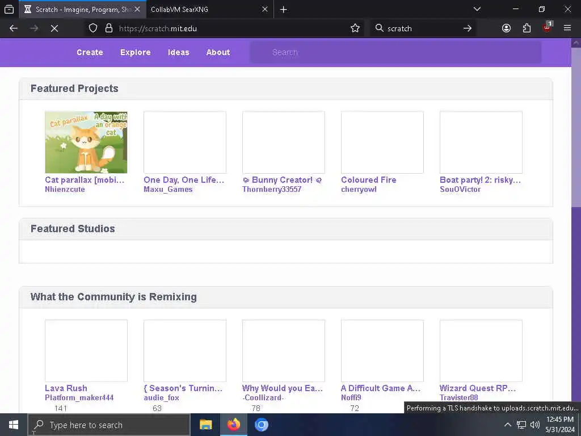Open A Difficult Game A... project link
Viewport: 581px width, 436px height.
coord(381,388)
